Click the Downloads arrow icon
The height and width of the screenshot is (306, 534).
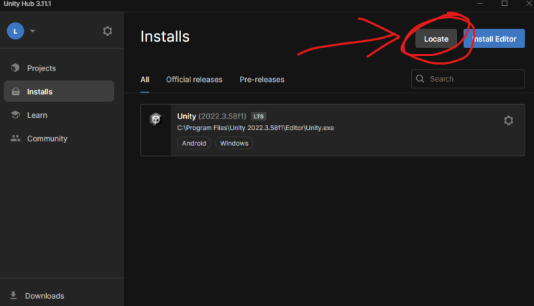click(x=13, y=295)
